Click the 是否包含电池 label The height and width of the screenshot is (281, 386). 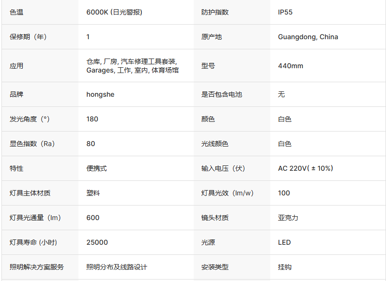click(221, 94)
